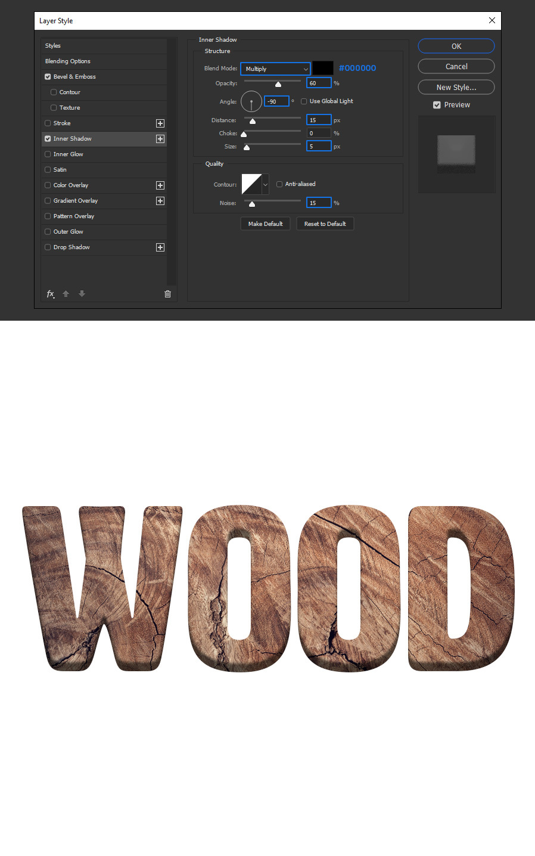Select the Inner Glow effect row

tap(104, 154)
